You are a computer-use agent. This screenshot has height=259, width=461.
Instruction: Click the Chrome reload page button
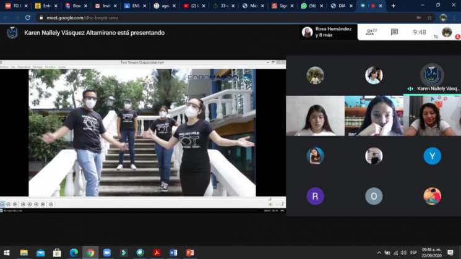click(28, 18)
